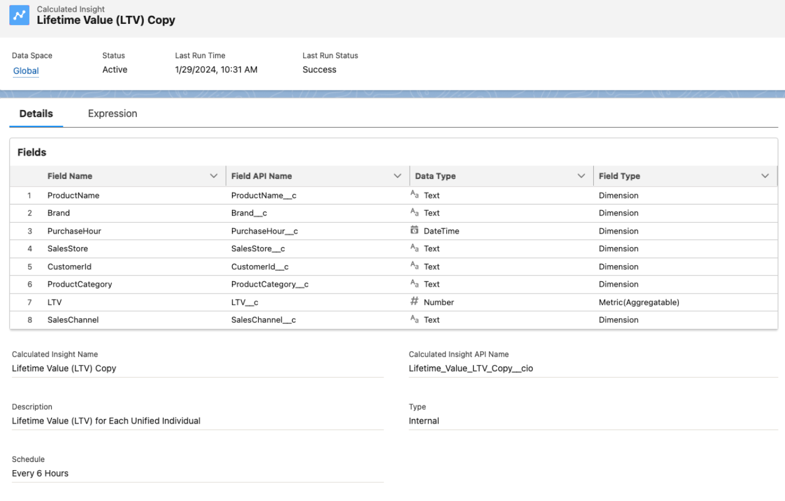This screenshot has height=501, width=785.
Task: Select the ProductCategory field name cell
Action: [80, 284]
